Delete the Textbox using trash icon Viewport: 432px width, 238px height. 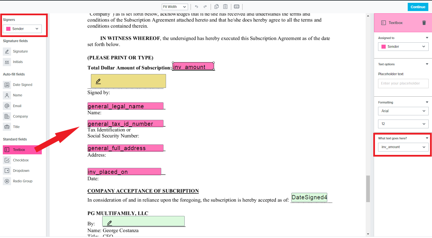[x=424, y=23]
